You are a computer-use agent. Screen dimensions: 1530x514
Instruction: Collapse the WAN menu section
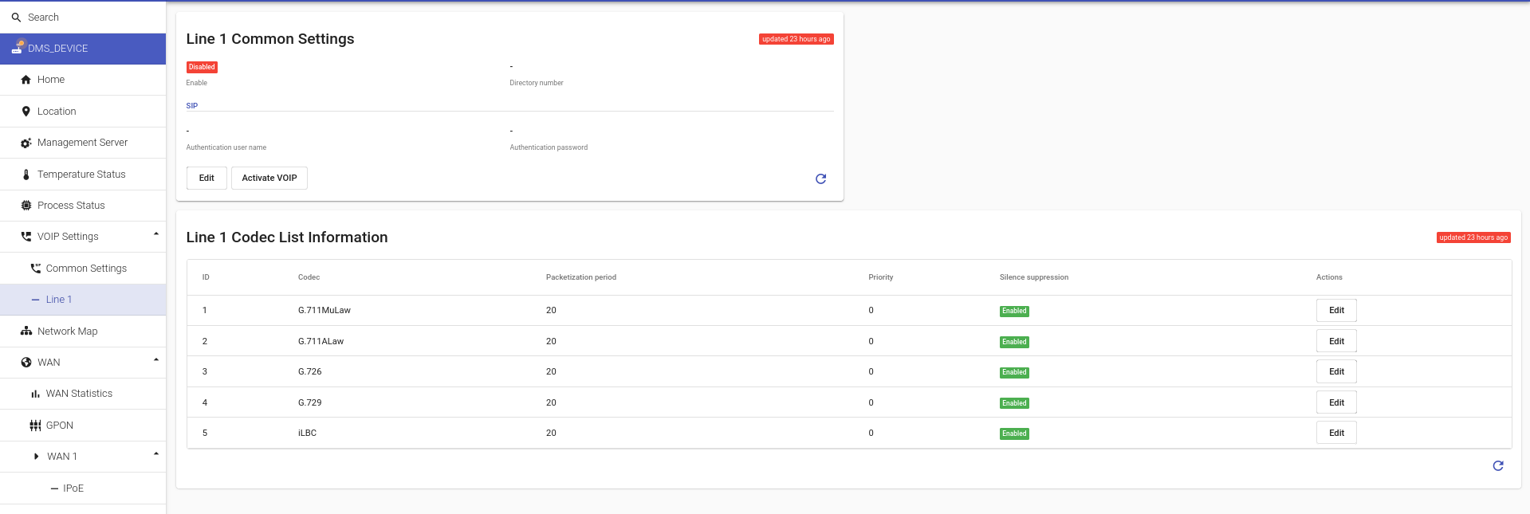tap(156, 360)
